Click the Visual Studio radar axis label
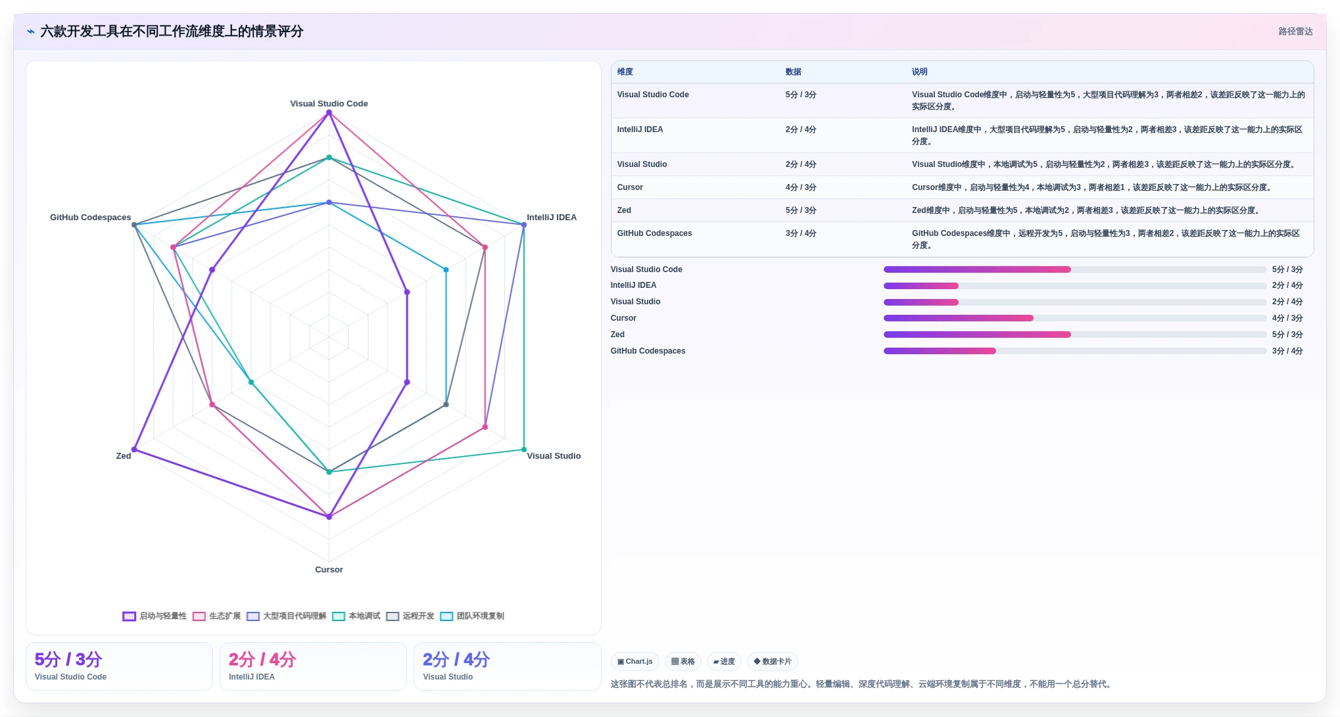 pyautogui.click(x=554, y=456)
